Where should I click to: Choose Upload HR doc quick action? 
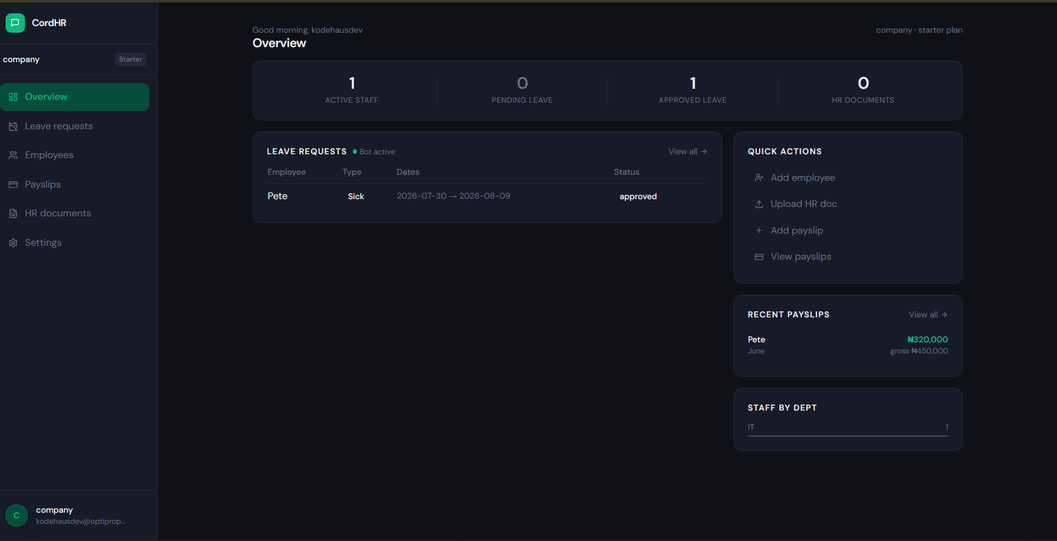(x=848, y=204)
